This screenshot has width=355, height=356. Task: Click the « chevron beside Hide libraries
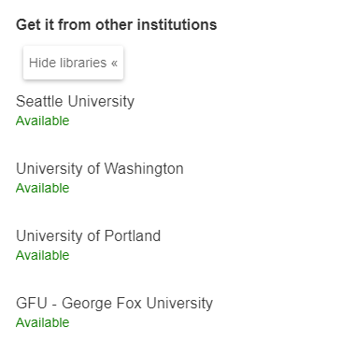[x=114, y=64]
